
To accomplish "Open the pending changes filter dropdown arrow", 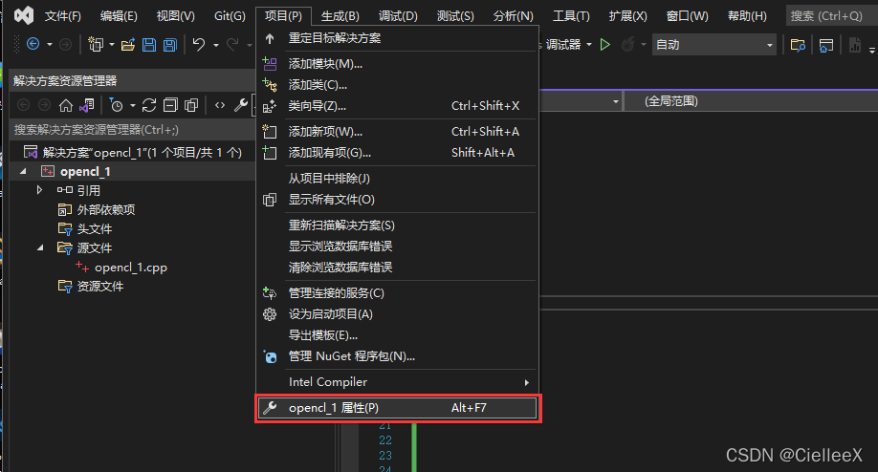I will (133, 105).
